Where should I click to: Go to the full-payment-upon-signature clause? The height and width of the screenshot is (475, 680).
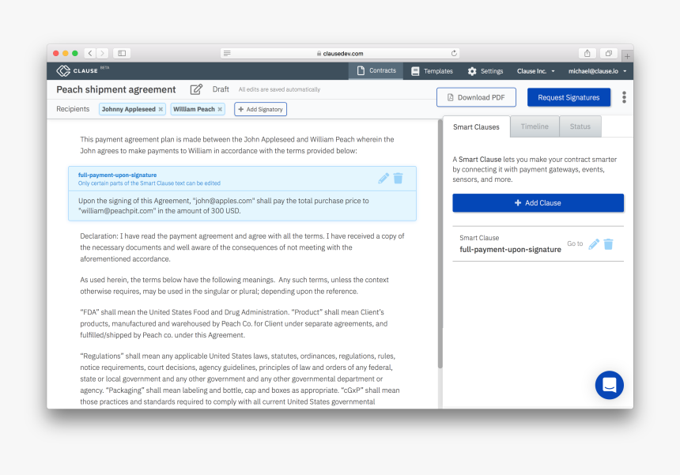click(x=575, y=243)
